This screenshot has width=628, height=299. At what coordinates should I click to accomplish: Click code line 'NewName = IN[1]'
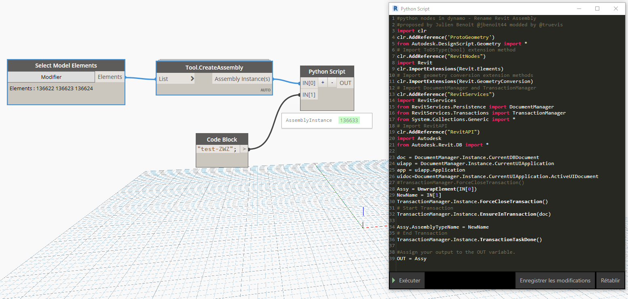pos(419,195)
